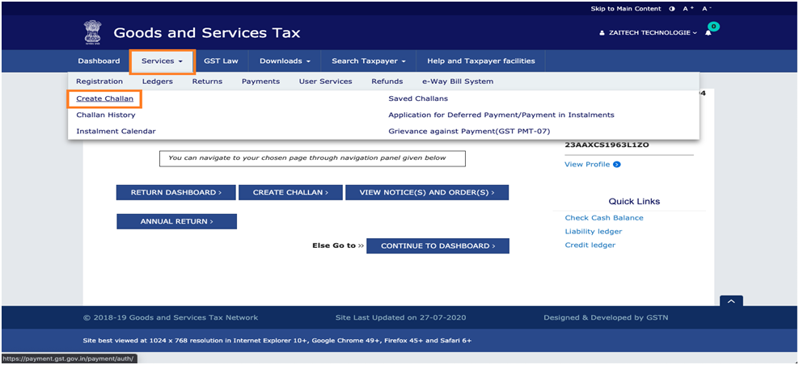Click the ANNUAL RETURN button
The height and width of the screenshot is (365, 799).
pyautogui.click(x=177, y=221)
